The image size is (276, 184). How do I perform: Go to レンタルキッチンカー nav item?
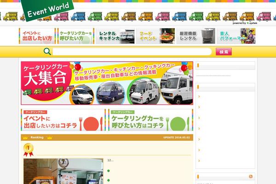coord(115,36)
